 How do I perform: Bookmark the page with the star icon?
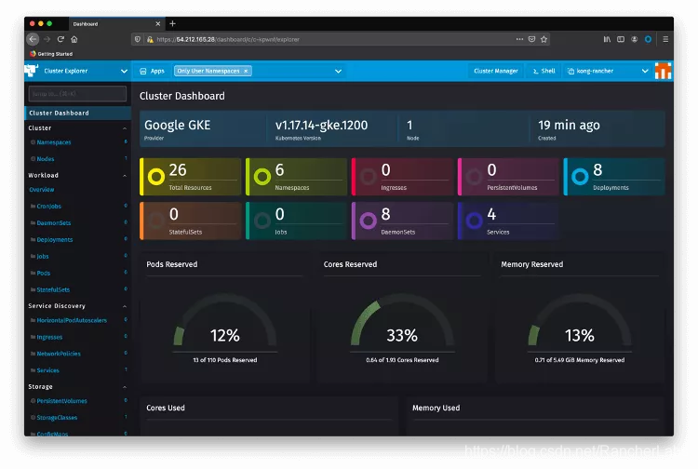point(544,39)
